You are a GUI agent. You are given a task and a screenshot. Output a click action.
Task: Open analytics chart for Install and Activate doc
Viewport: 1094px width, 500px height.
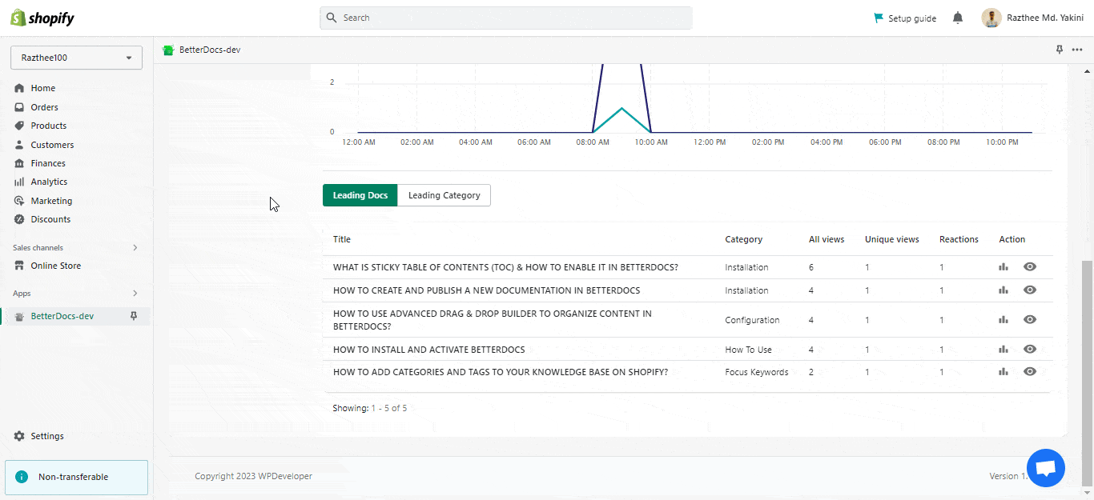[1004, 350]
